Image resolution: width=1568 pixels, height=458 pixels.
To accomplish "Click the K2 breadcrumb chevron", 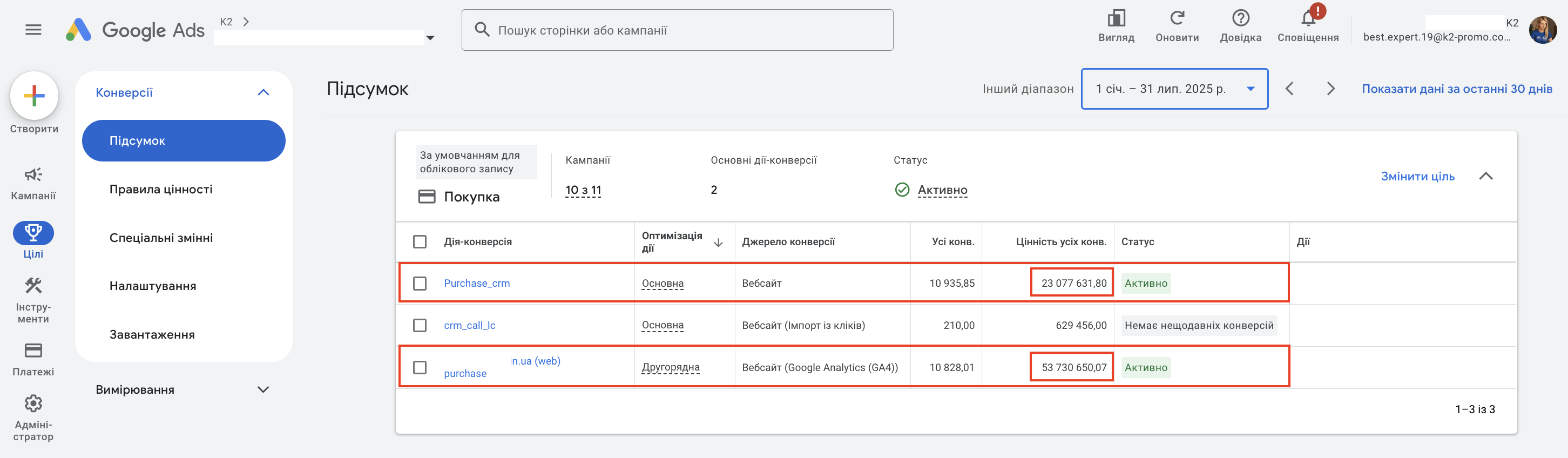I will click(x=246, y=21).
